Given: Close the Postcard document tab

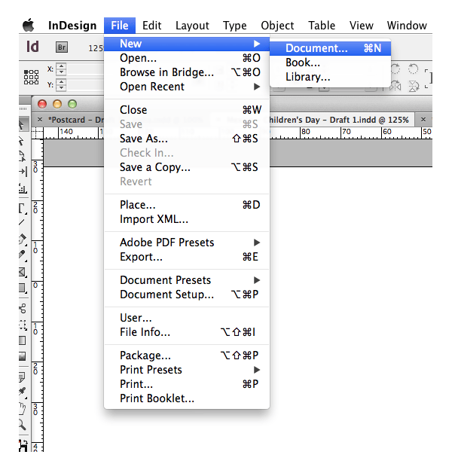Looking at the screenshot, I should [40, 120].
